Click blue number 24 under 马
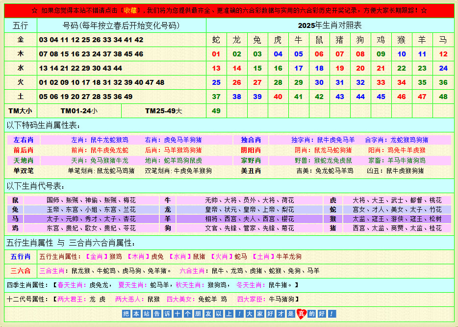 (x=443, y=68)
